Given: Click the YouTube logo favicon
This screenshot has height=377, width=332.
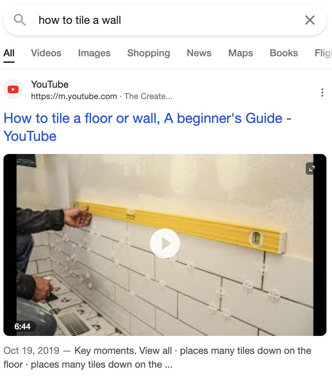Looking at the screenshot, I should 13,89.
